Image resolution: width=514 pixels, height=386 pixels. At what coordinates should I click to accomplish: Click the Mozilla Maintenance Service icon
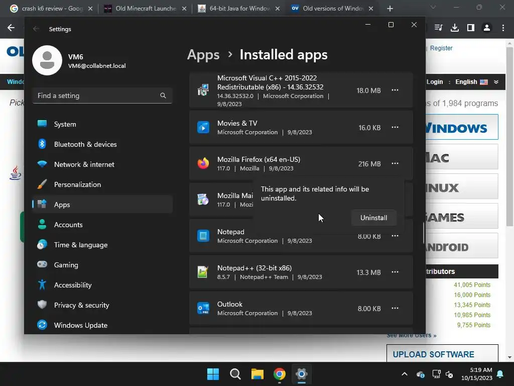203,200
